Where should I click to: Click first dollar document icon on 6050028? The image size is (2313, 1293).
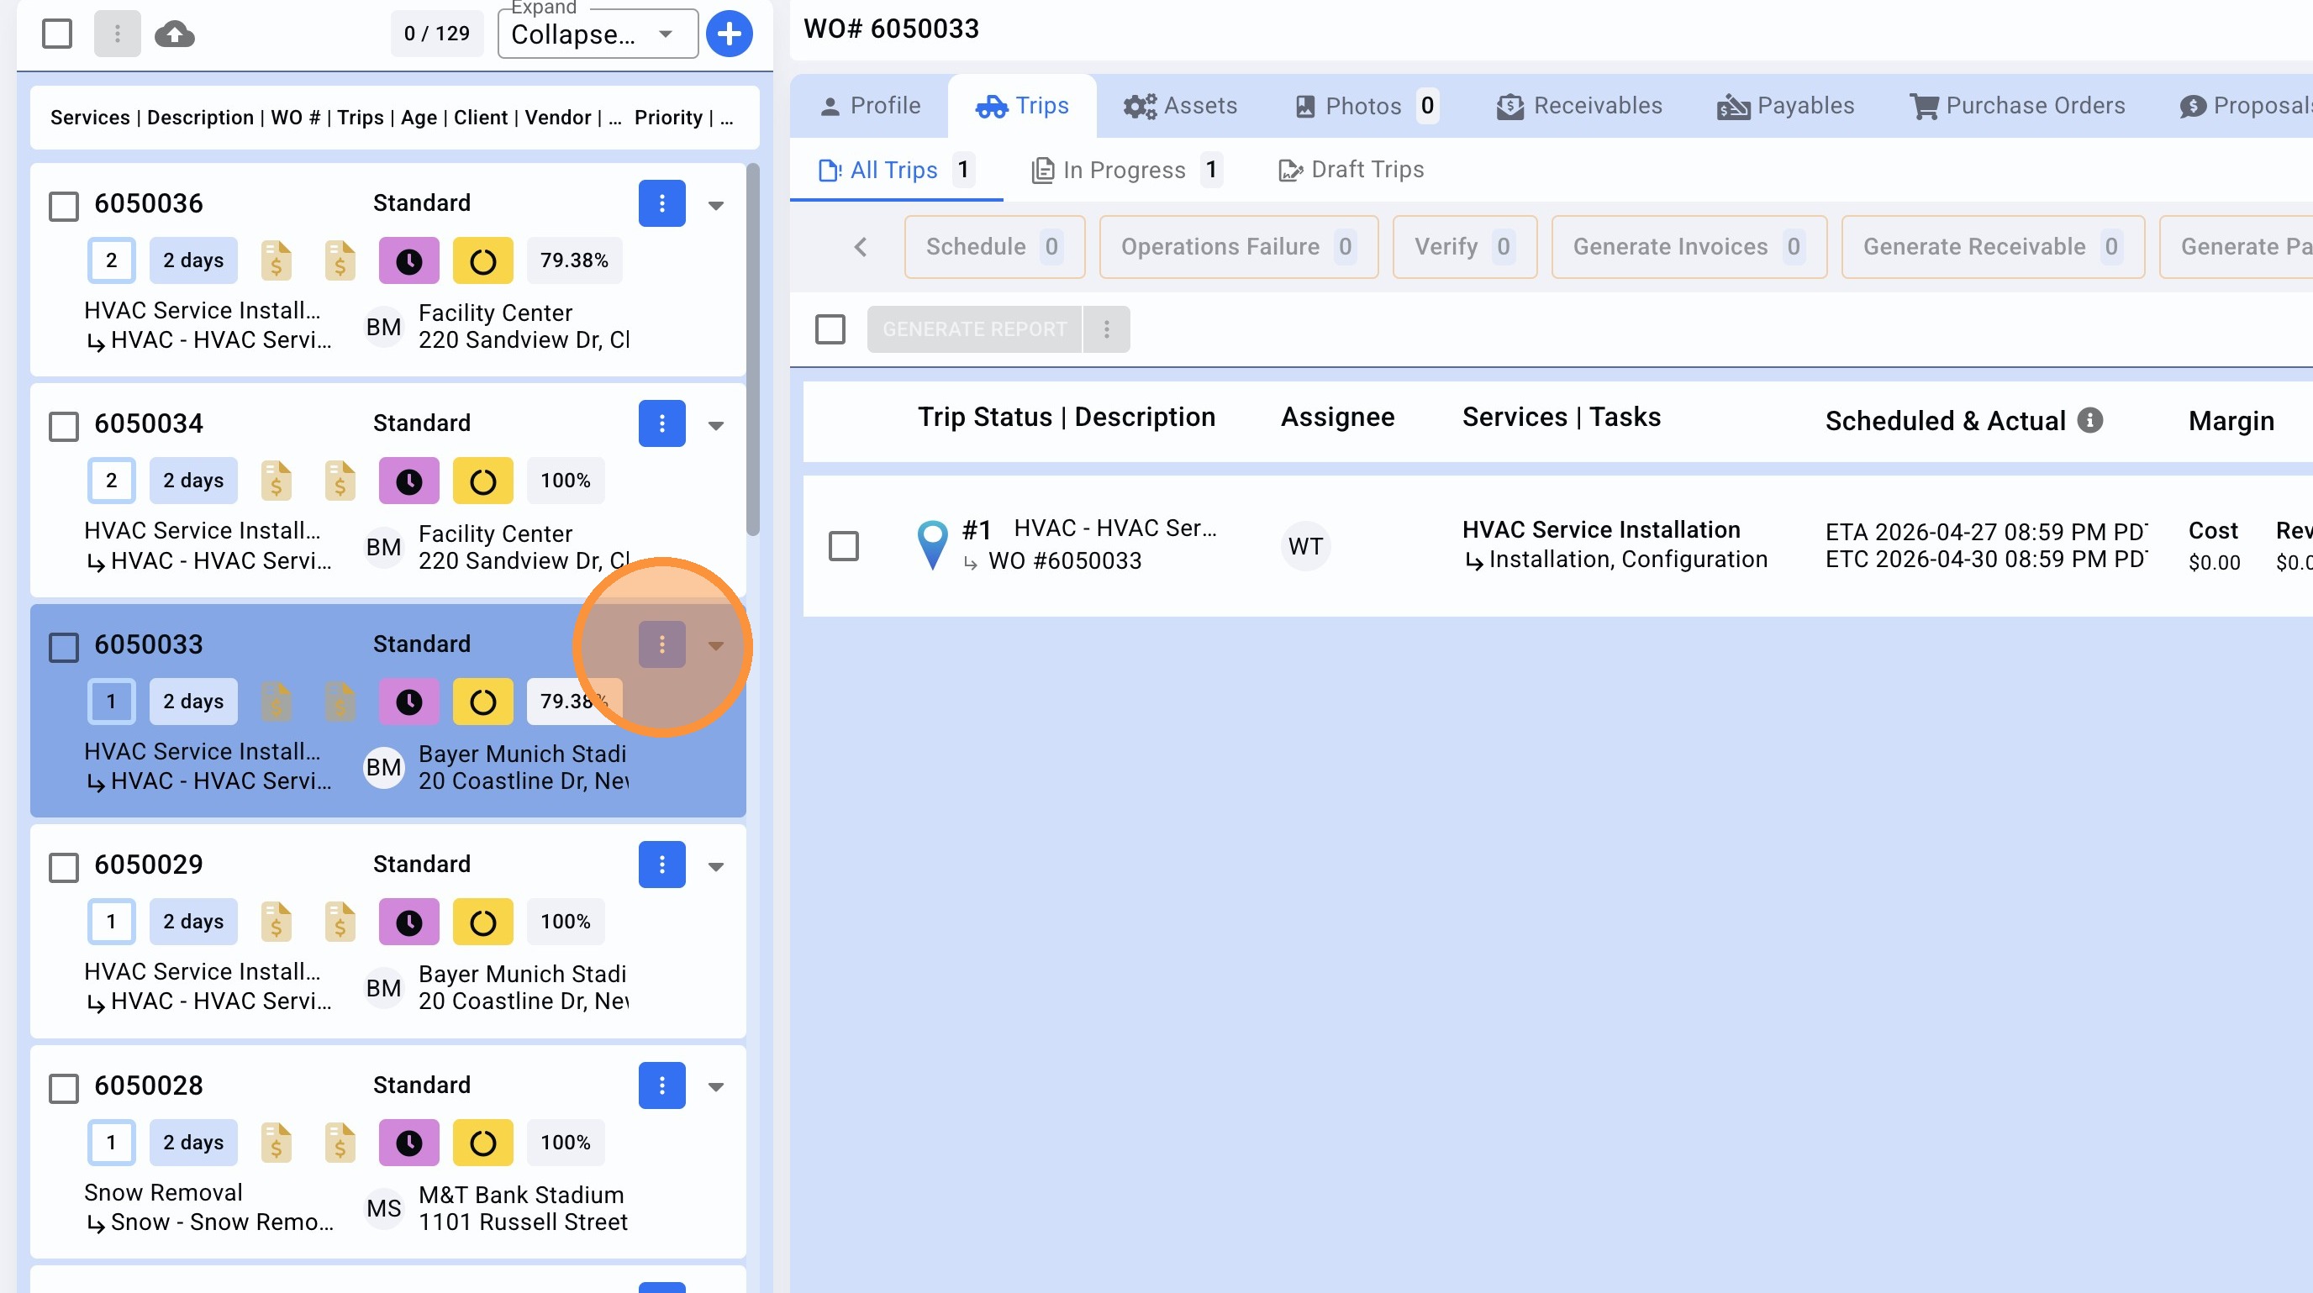tap(276, 1143)
